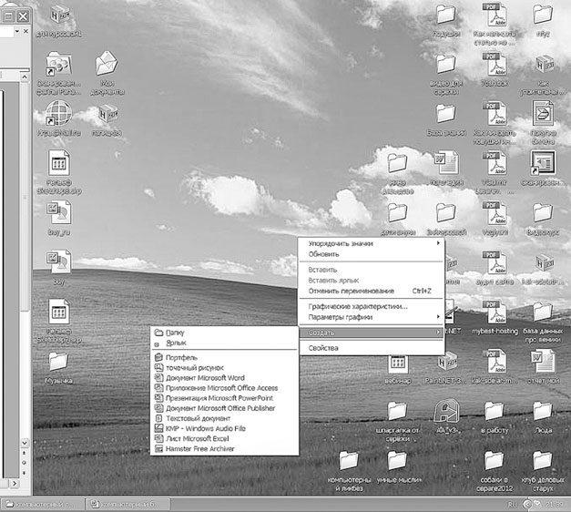Create new Hamster Free Archiver archive

click(x=224, y=449)
